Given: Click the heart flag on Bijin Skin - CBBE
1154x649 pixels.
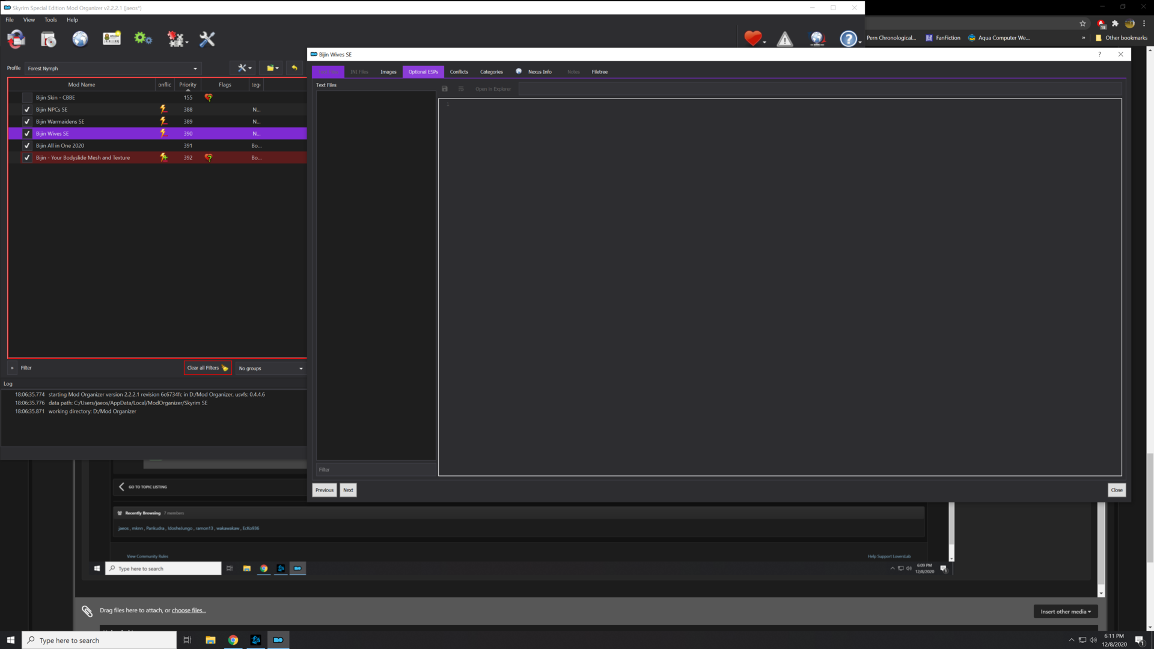Looking at the screenshot, I should [209, 97].
